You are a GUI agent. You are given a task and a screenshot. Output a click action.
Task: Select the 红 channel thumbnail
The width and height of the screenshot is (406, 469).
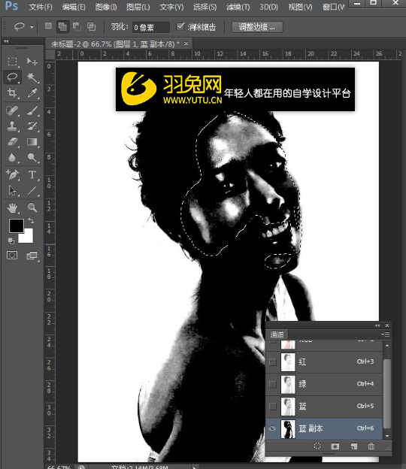[288, 362]
